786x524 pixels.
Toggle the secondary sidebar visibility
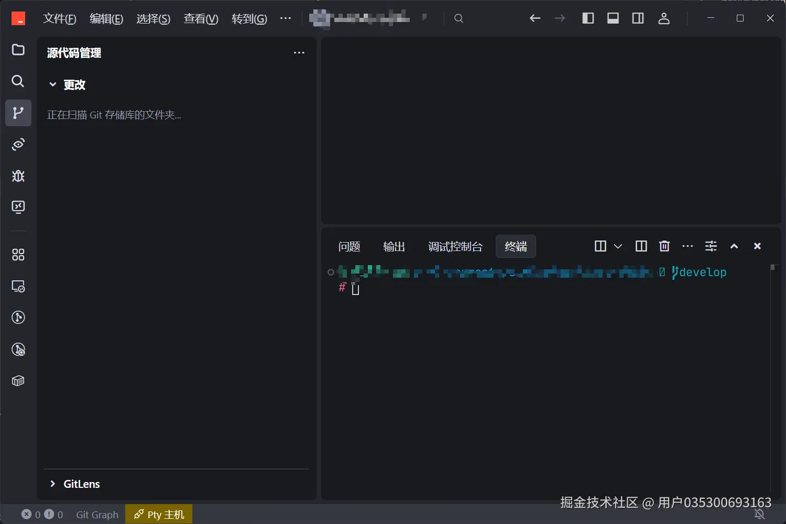pos(638,18)
